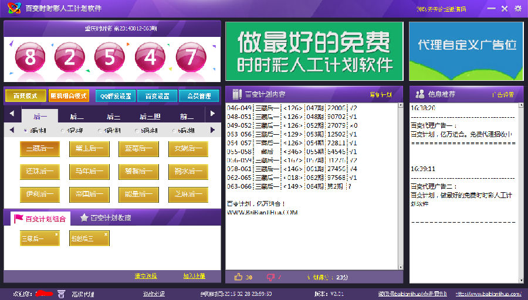Click the flag icon on 百变计划组合 tab
528x300 pixels.
click(19, 219)
